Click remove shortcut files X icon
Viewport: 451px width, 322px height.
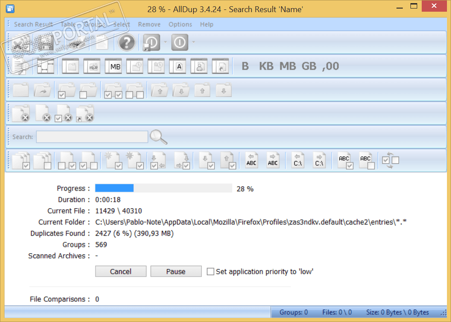85,114
